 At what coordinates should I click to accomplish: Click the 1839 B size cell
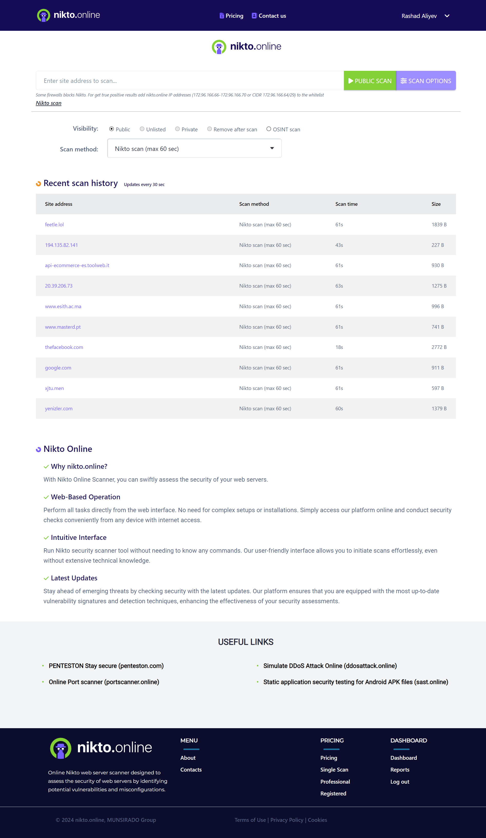(x=439, y=225)
